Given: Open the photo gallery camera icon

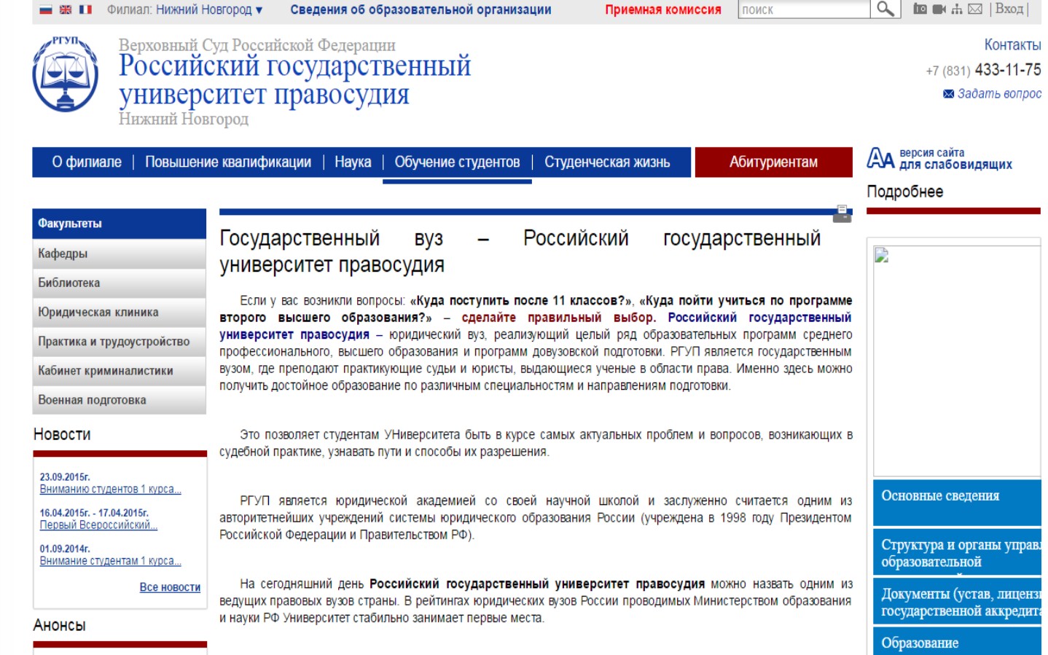Looking at the screenshot, I should tap(920, 9).
